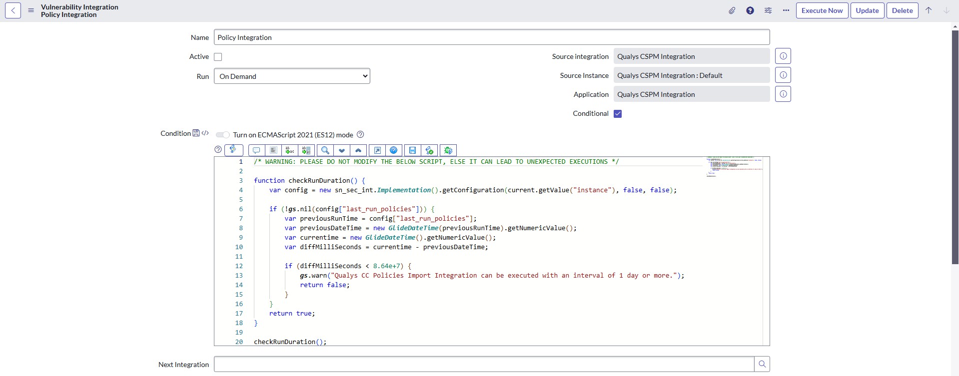Open the form context menu hamburger icon
Screen dimensions: 959x376
31,10
